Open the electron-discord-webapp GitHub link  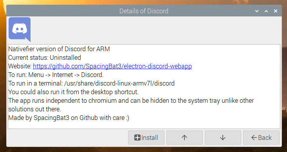[x=112, y=66]
